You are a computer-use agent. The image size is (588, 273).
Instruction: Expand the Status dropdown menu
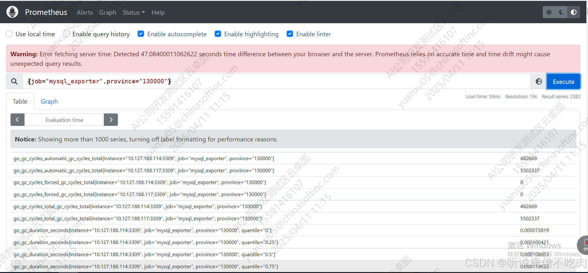(134, 12)
